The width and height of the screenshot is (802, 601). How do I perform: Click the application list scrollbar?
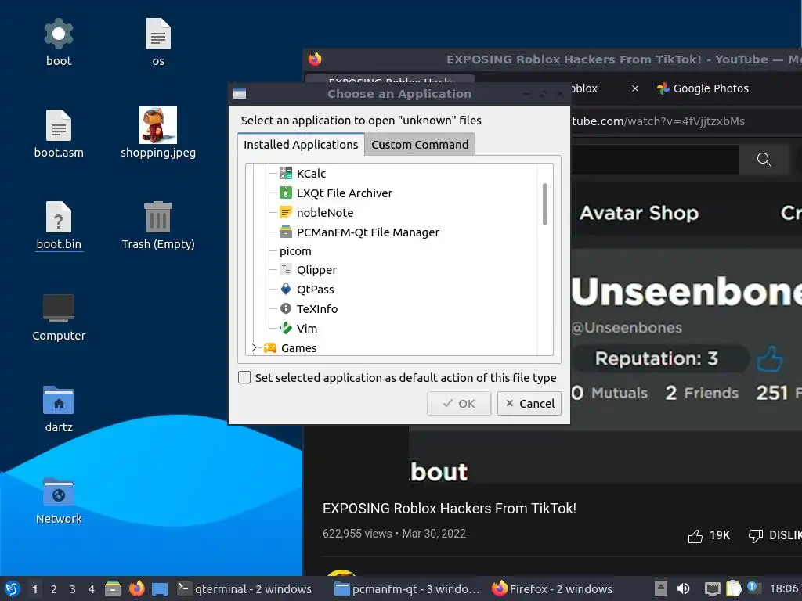[545, 204]
